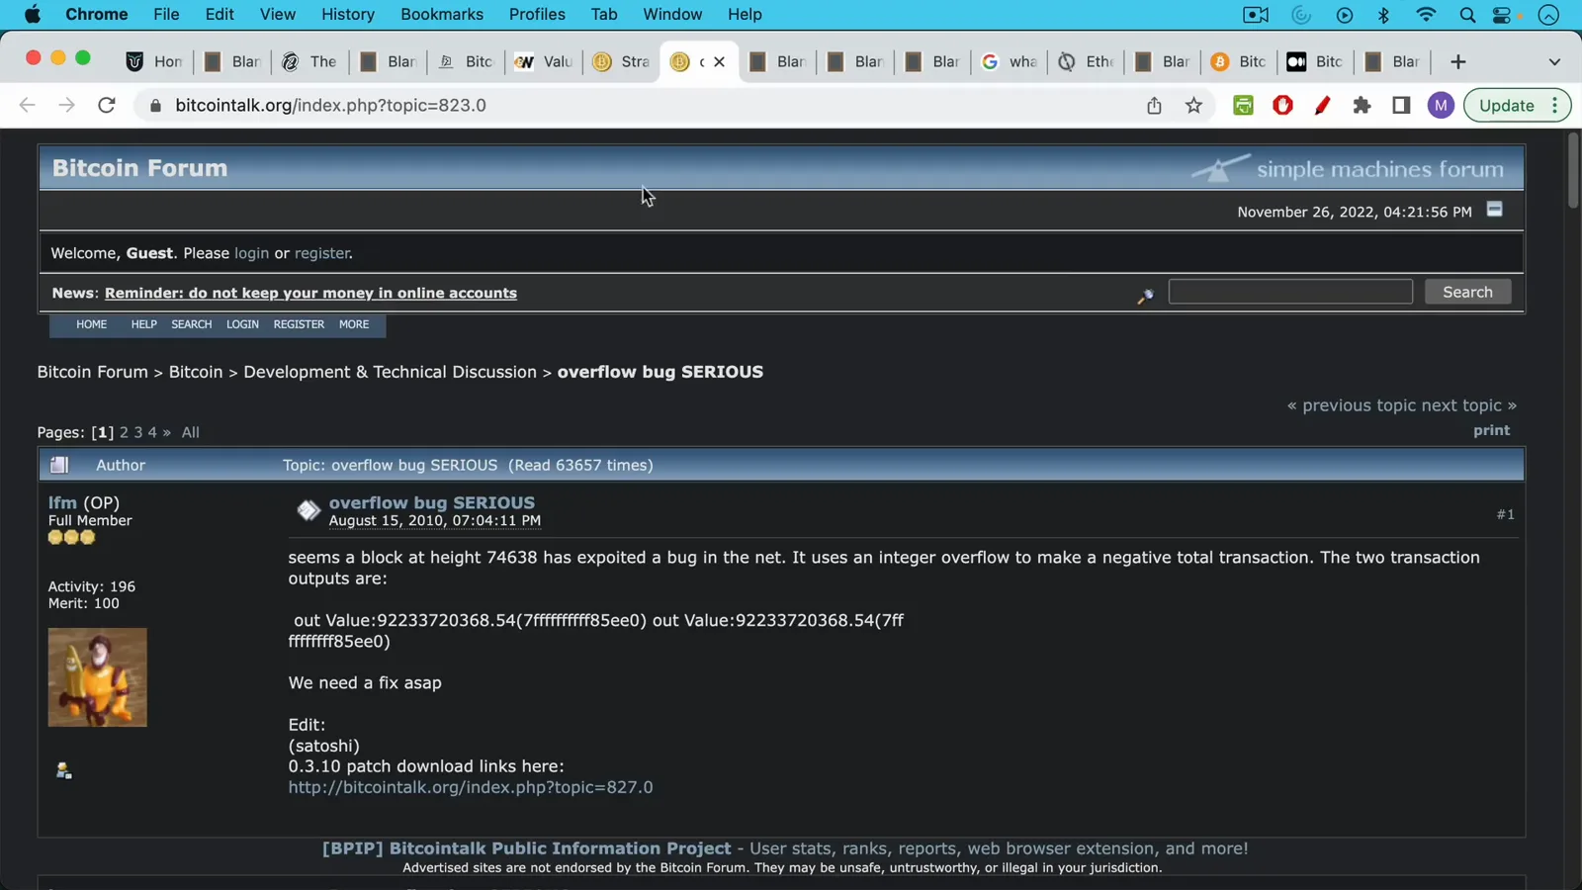Open macOS Control Center icon
This screenshot has width=1582, height=890.
tap(1502, 15)
